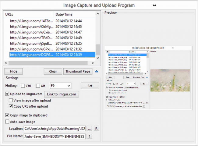Image resolution: width=198 pixels, height=146 pixels.
Task: Enable View image after upload
Action: coord(11,100)
